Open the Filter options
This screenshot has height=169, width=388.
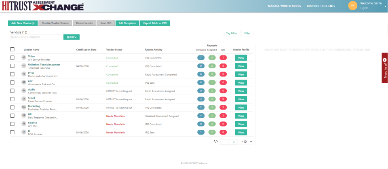[x=247, y=33]
